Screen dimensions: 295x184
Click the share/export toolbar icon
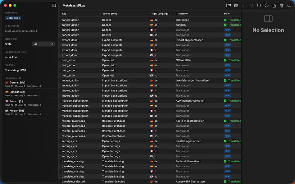274,6
